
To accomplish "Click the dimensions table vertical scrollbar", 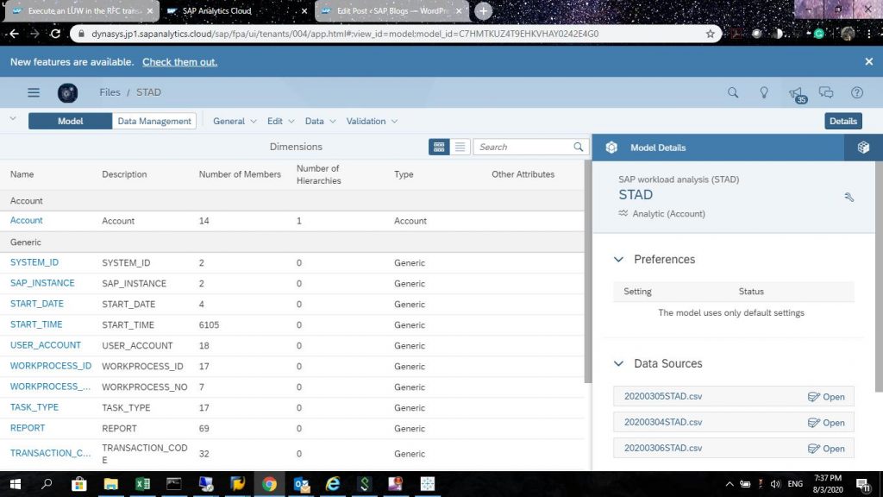I will click(588, 271).
